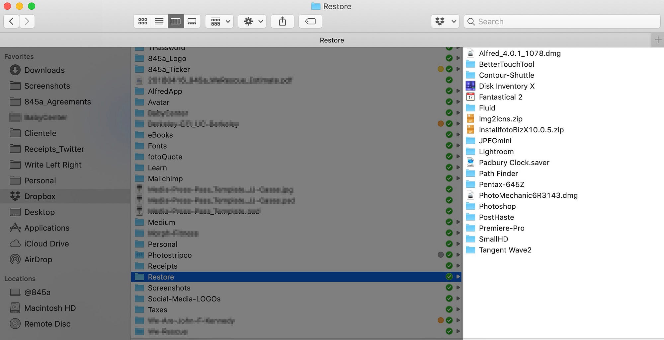Viewport: 664px width, 340px height.
Task: Open the gear Action menu
Action: point(252,22)
